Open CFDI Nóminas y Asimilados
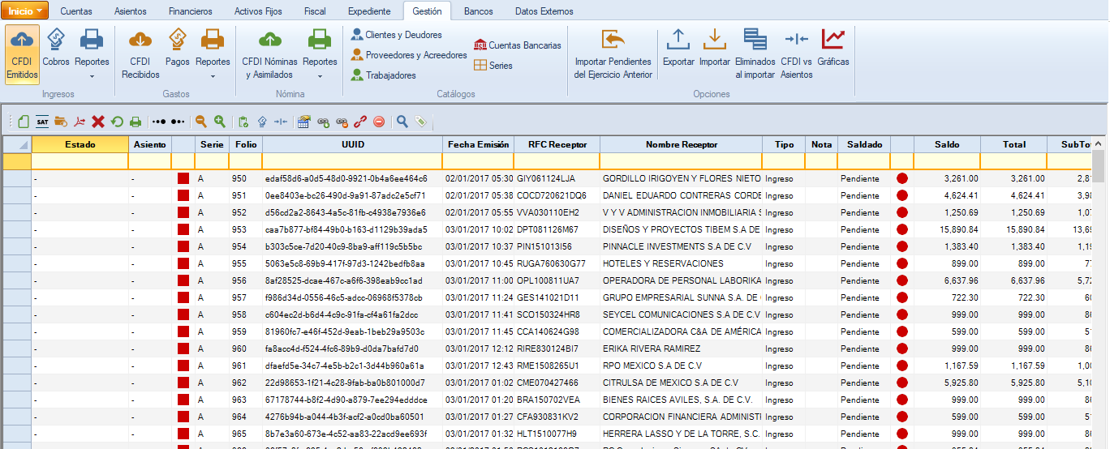The width and height of the screenshot is (1110, 449). (269, 54)
